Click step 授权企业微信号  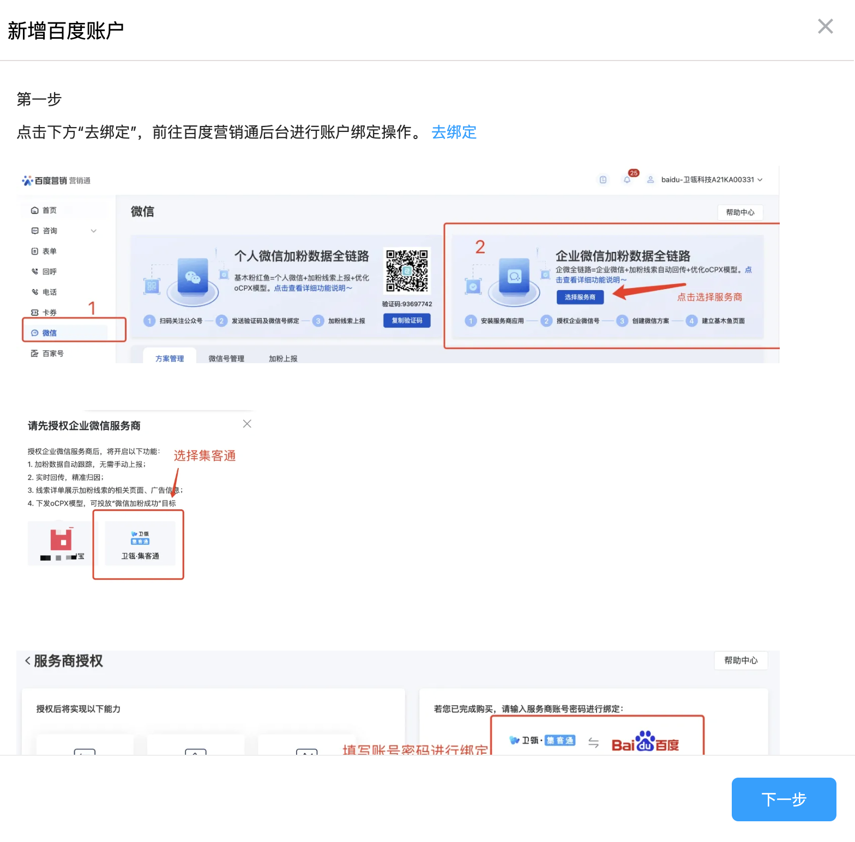coord(570,321)
